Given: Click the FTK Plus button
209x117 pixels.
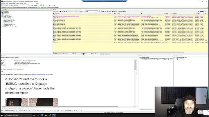Looking at the screenshot, I should (x=53, y=5).
